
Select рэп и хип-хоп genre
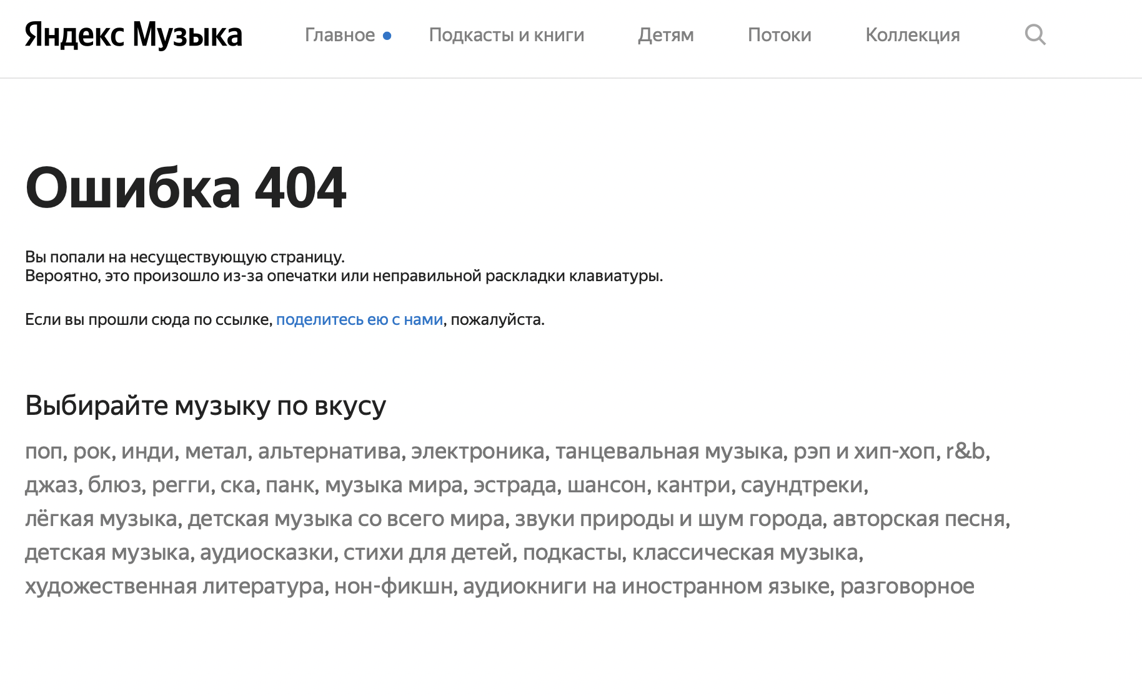(864, 451)
